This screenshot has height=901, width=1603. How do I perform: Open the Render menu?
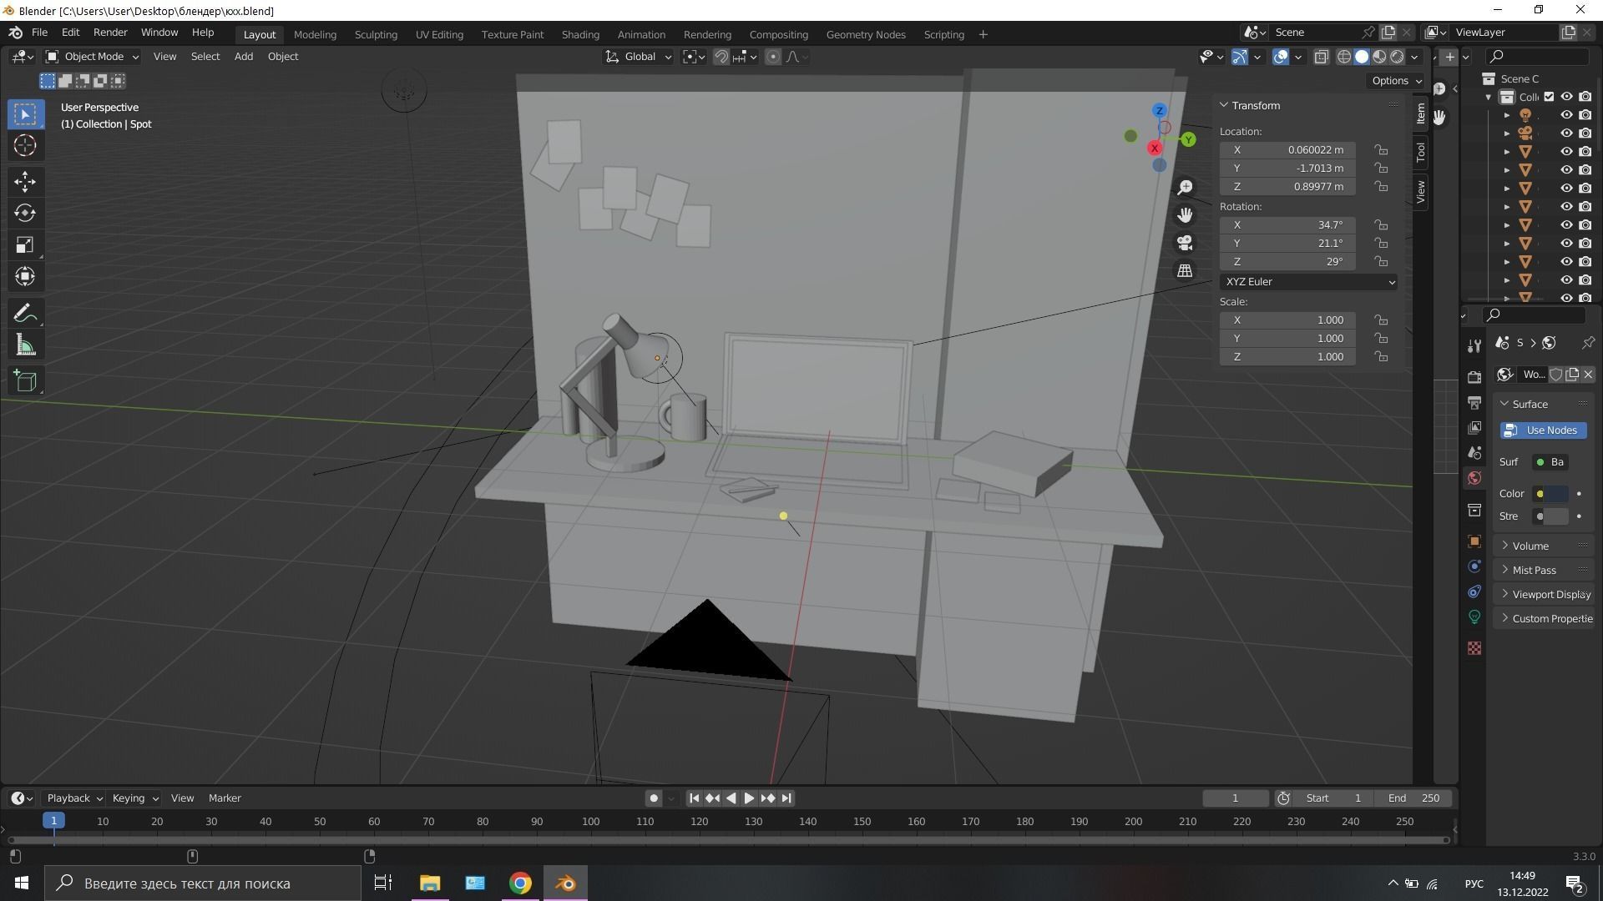click(x=110, y=33)
